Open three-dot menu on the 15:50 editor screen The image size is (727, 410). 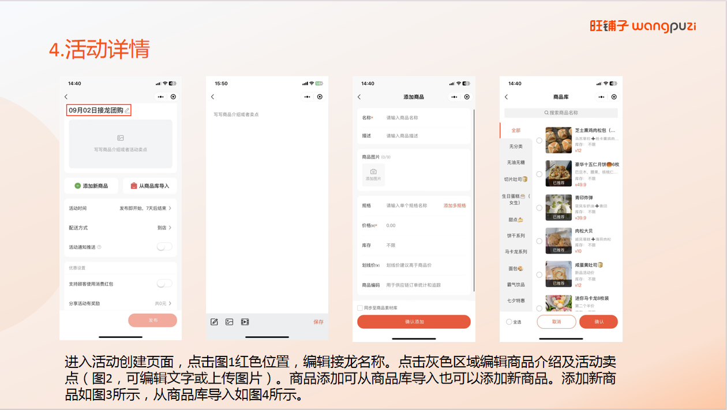tap(308, 97)
